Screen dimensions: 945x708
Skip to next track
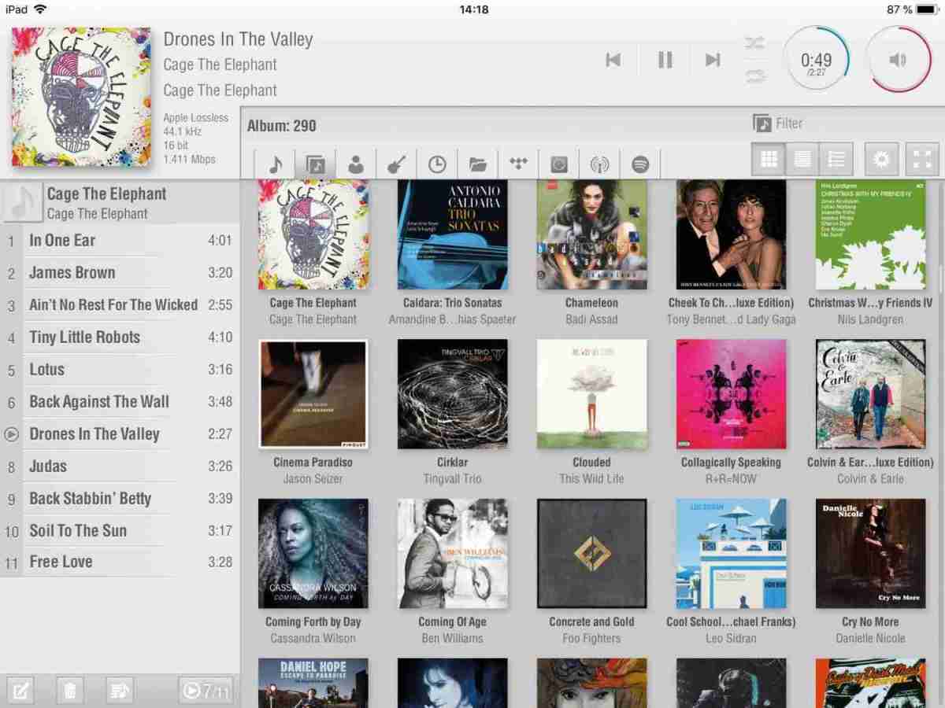click(x=713, y=60)
